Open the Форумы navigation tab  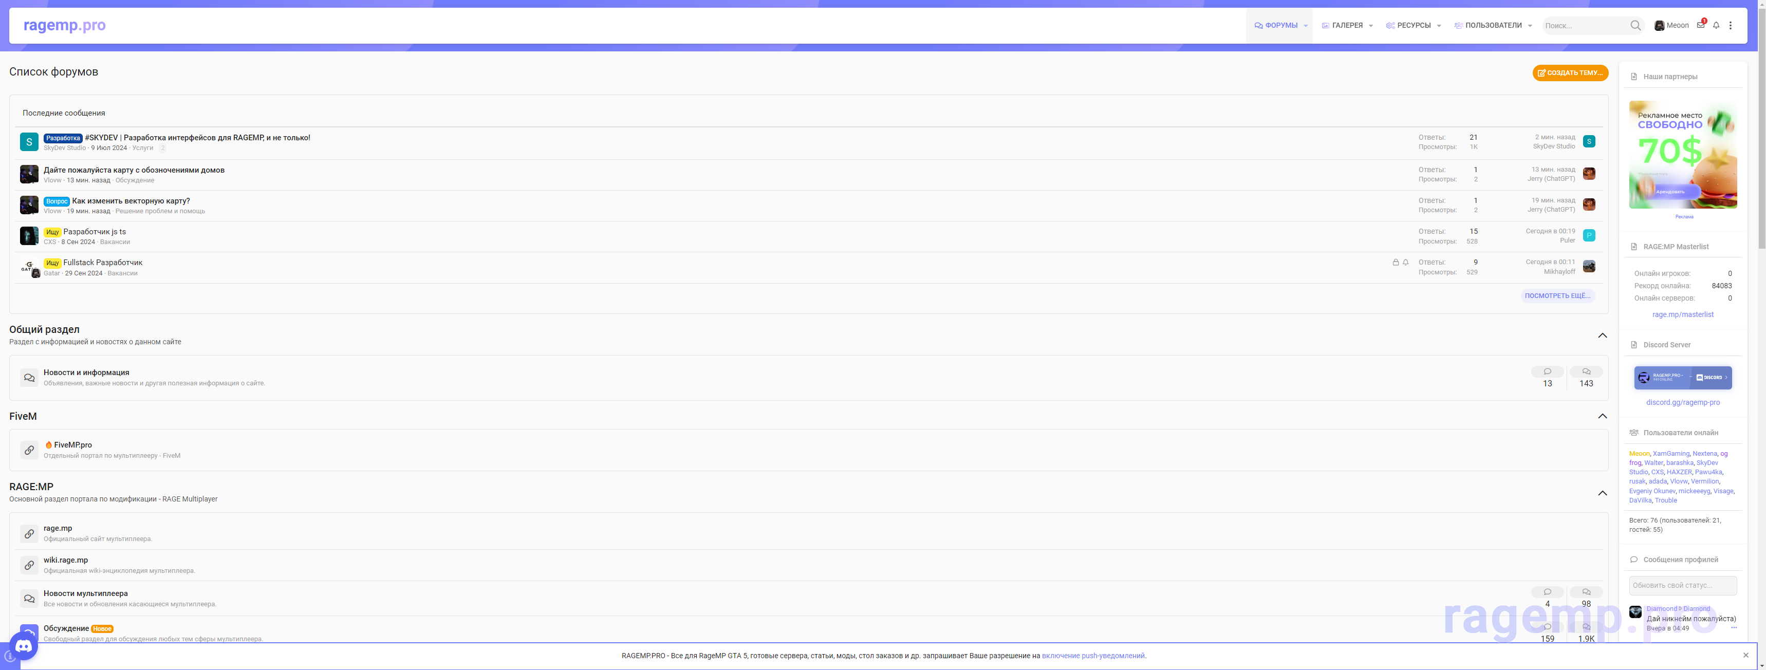pyautogui.click(x=1276, y=25)
